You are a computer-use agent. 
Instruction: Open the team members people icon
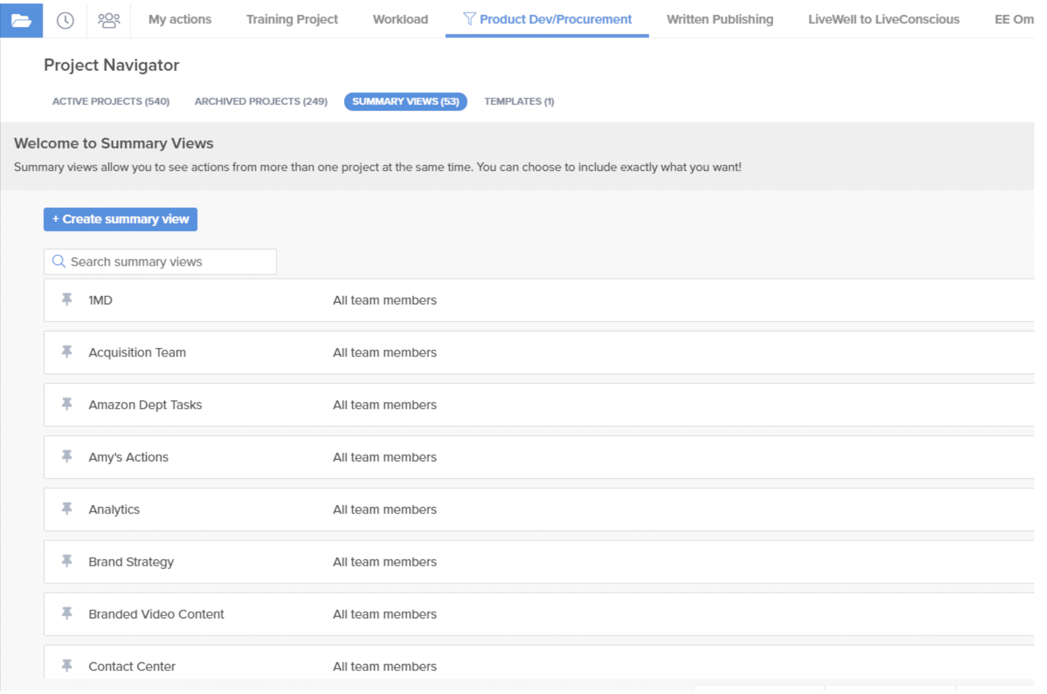(x=109, y=20)
